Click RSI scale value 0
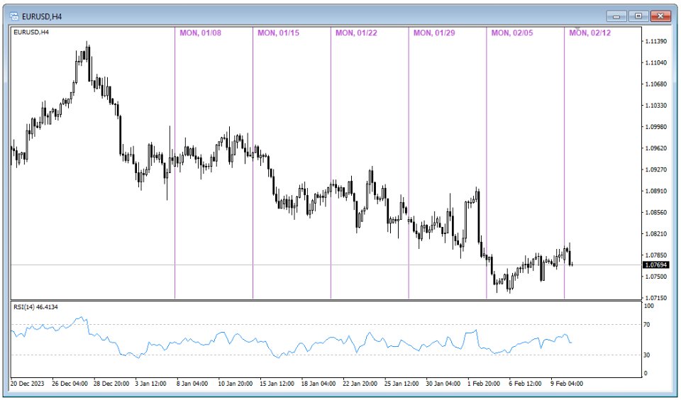681x400 pixels. pyautogui.click(x=646, y=373)
